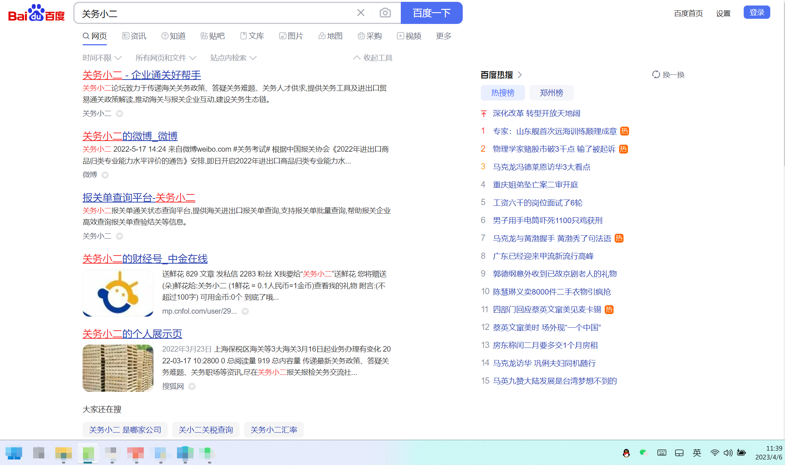Image resolution: width=785 pixels, height=465 pixels.
Task: Switch to the 文库 tab
Action: pos(252,36)
